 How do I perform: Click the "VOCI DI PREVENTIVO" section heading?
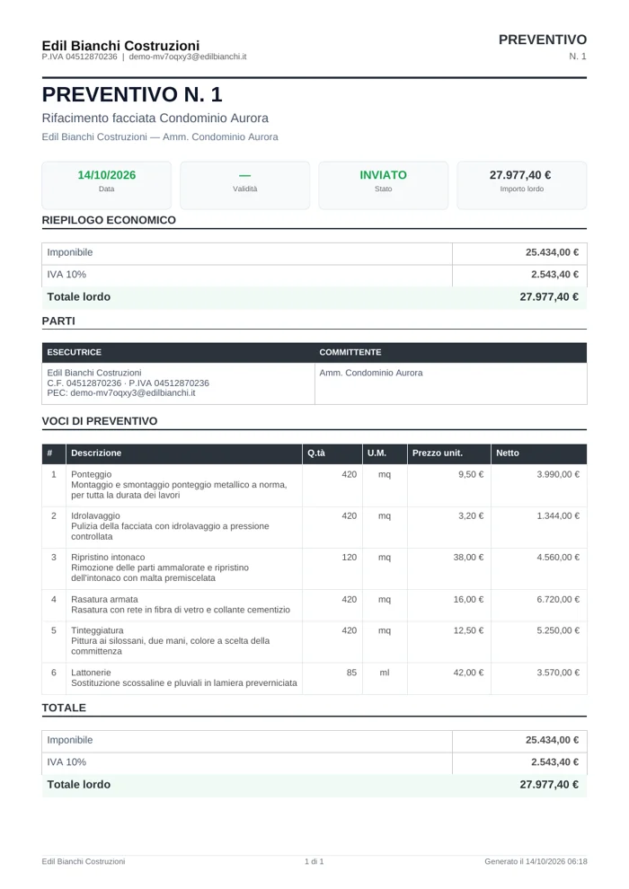tap(100, 421)
